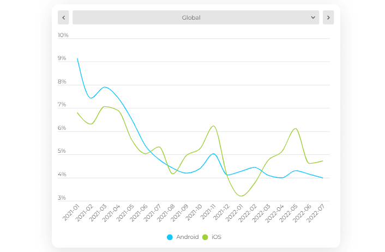Click the 10% y-axis label
Viewport: 385px width, 252px height.
pos(63,35)
